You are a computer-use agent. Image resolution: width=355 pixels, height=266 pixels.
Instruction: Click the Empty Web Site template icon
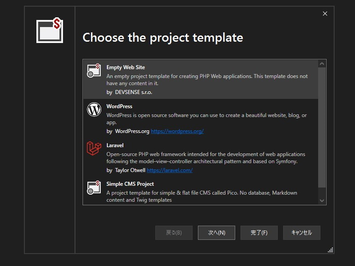click(x=94, y=71)
